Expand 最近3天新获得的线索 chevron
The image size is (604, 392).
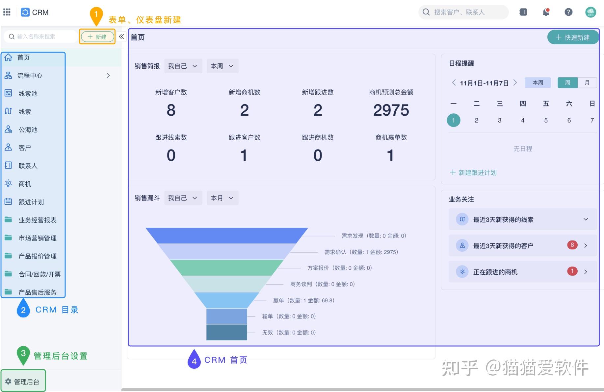586,219
